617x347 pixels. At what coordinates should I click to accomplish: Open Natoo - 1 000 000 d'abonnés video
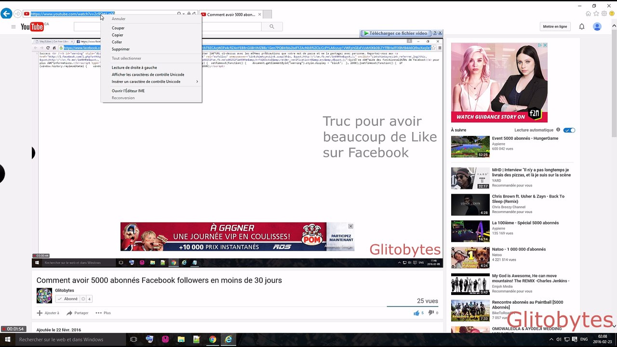click(519, 249)
